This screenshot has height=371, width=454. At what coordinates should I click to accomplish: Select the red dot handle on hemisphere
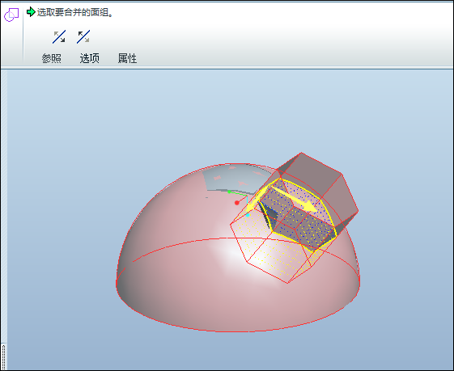coord(237,203)
